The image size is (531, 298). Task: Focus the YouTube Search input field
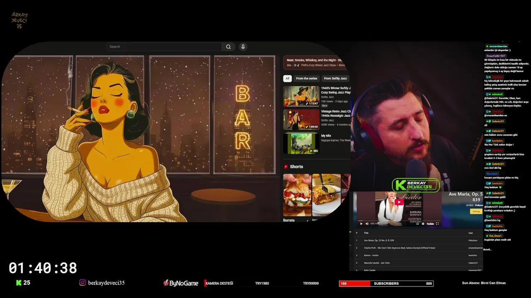pos(164,47)
